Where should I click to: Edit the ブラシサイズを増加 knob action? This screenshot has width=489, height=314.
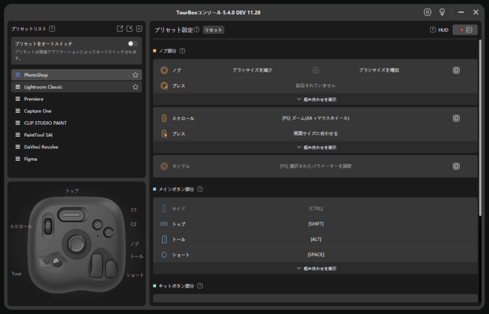tap(379, 71)
